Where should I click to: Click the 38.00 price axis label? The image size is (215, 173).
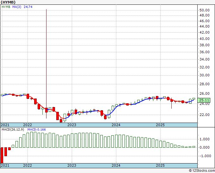(205, 45)
